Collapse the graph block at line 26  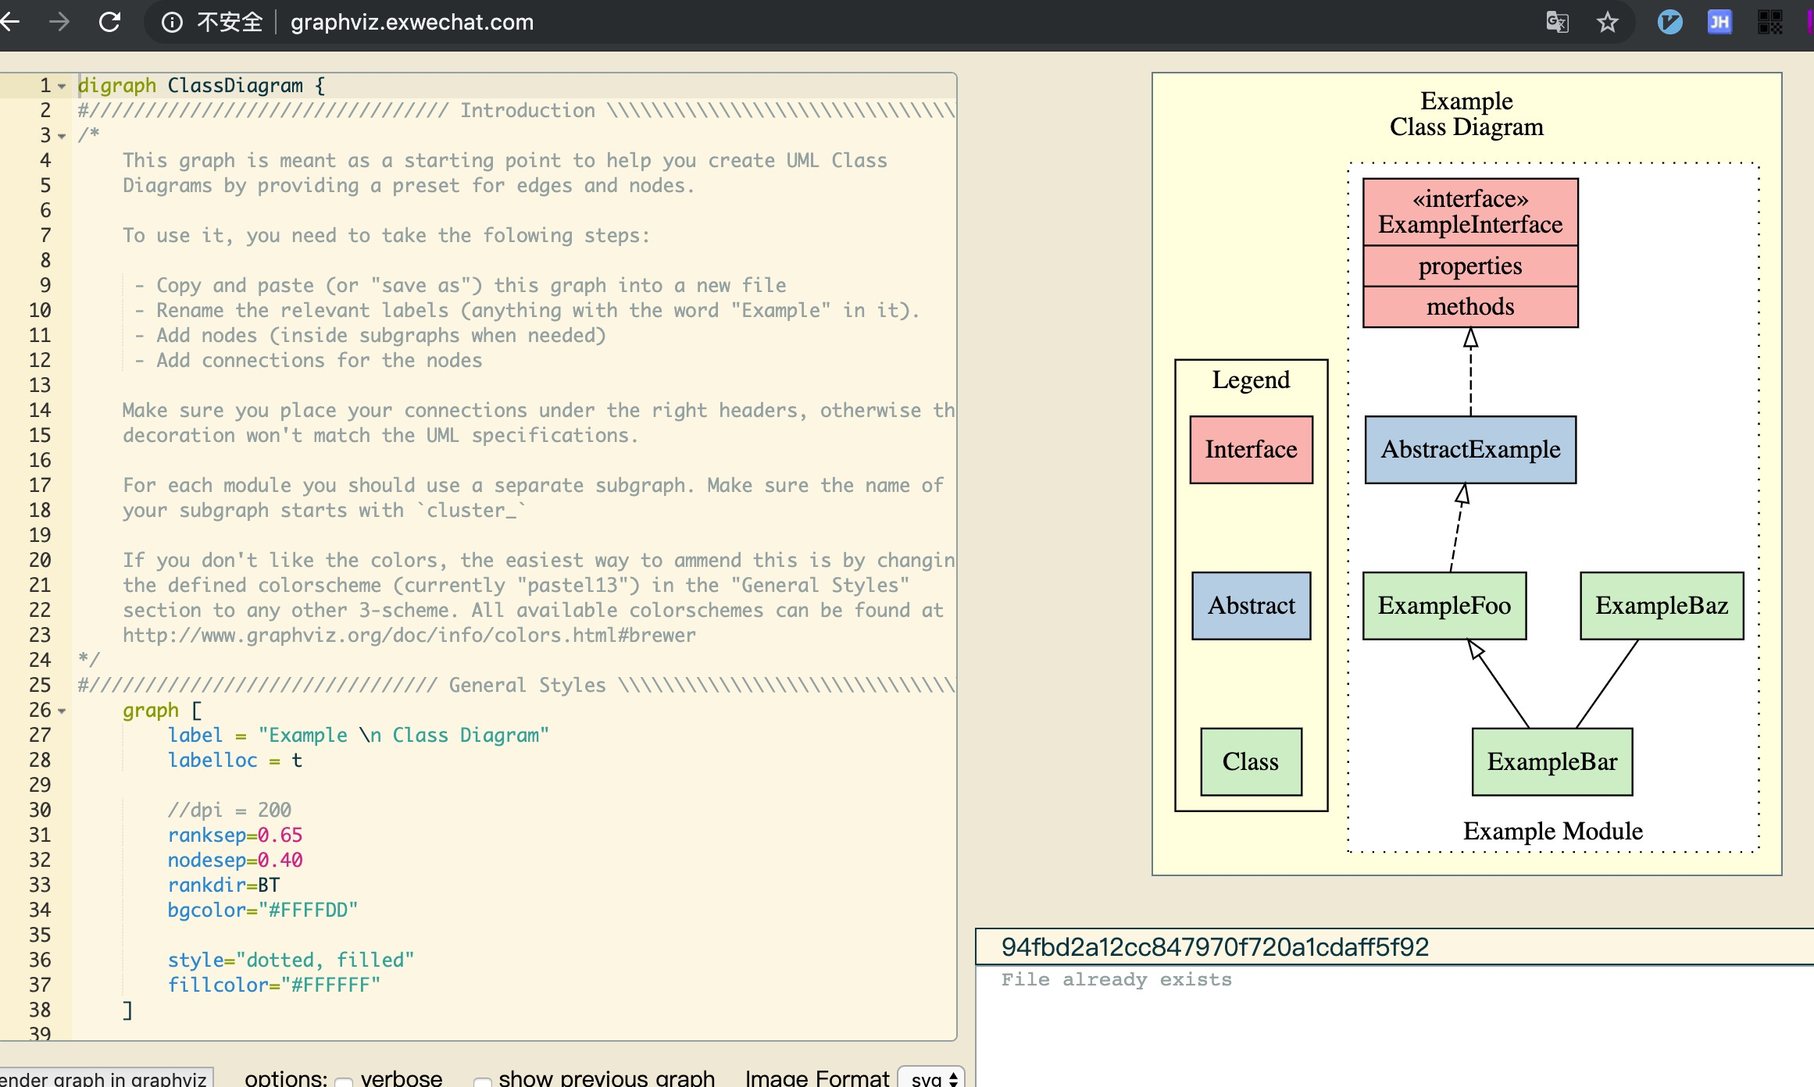[62, 711]
